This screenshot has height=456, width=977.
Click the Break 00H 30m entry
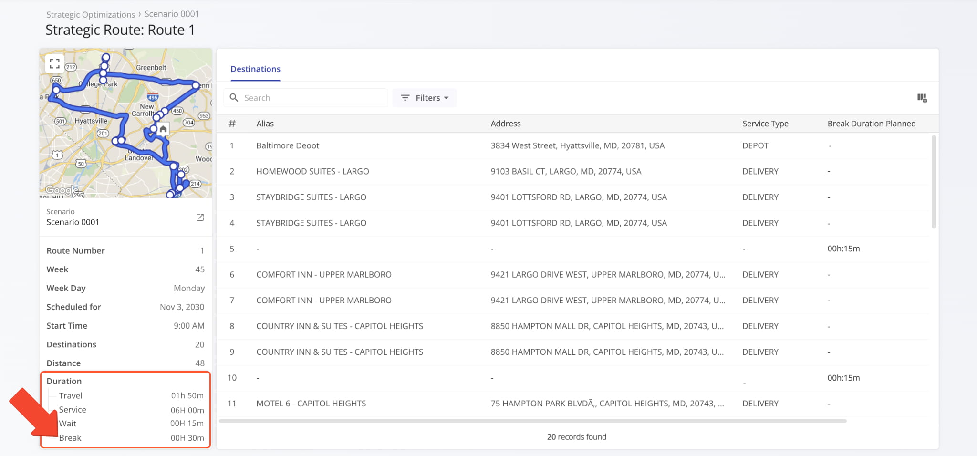pos(131,438)
